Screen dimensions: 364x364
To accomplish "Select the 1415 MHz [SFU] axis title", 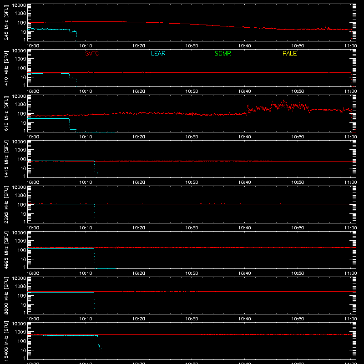I will click(6, 159).
